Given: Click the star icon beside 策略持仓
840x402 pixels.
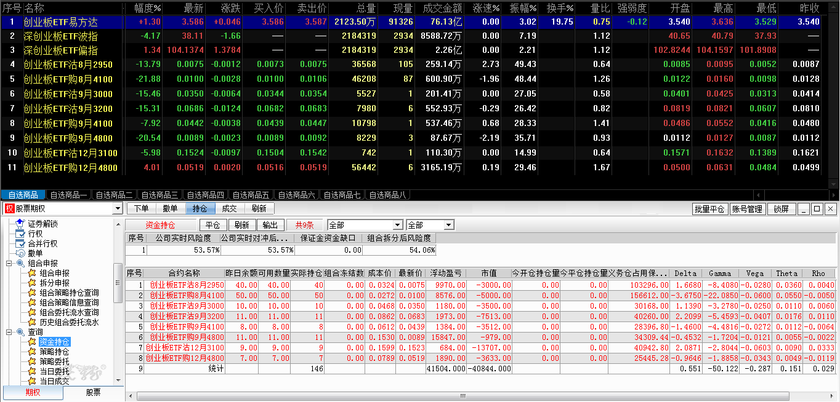Looking at the screenshot, I should point(32,352).
